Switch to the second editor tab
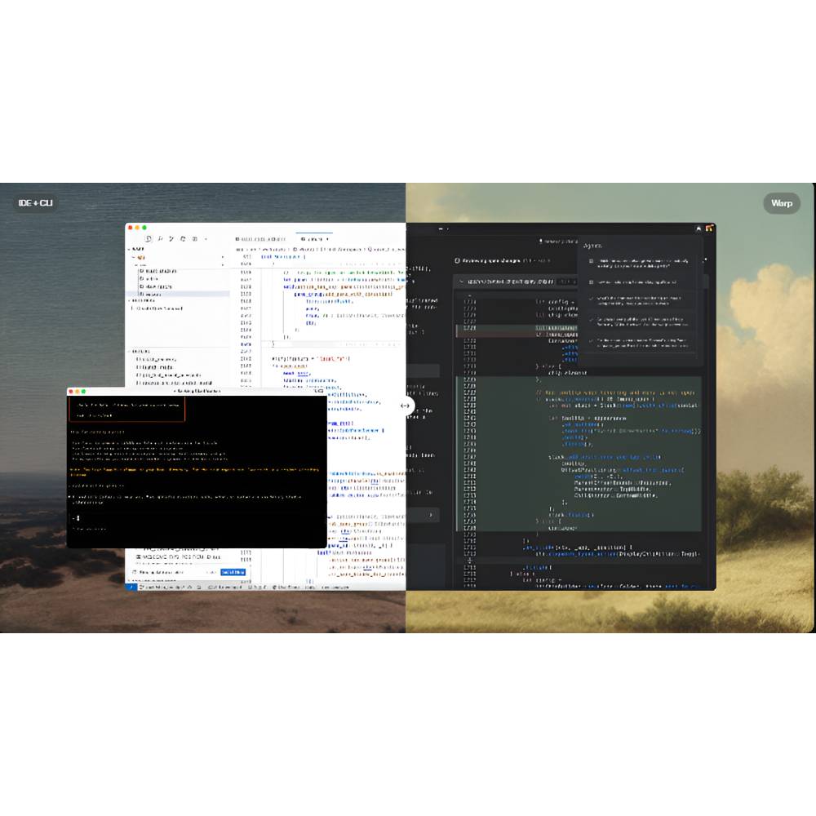 pos(315,237)
